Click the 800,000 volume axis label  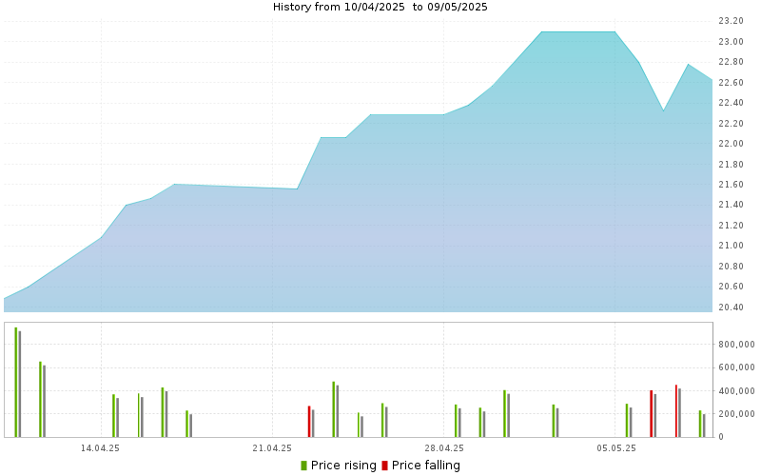coord(736,345)
